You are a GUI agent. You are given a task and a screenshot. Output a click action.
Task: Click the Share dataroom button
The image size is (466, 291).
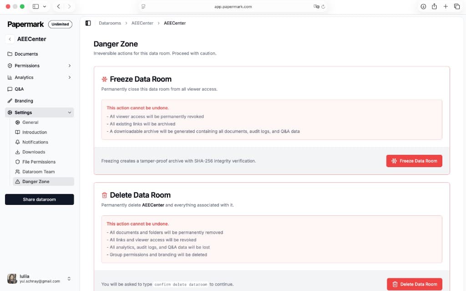pos(39,199)
